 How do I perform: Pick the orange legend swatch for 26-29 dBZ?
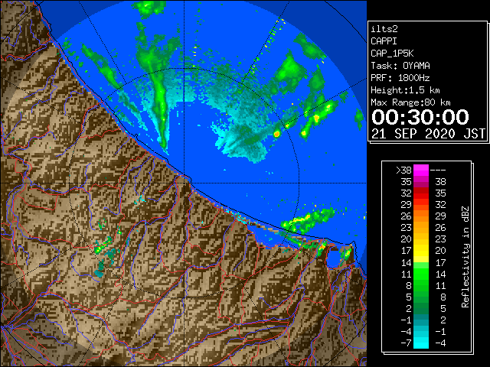point(421,216)
